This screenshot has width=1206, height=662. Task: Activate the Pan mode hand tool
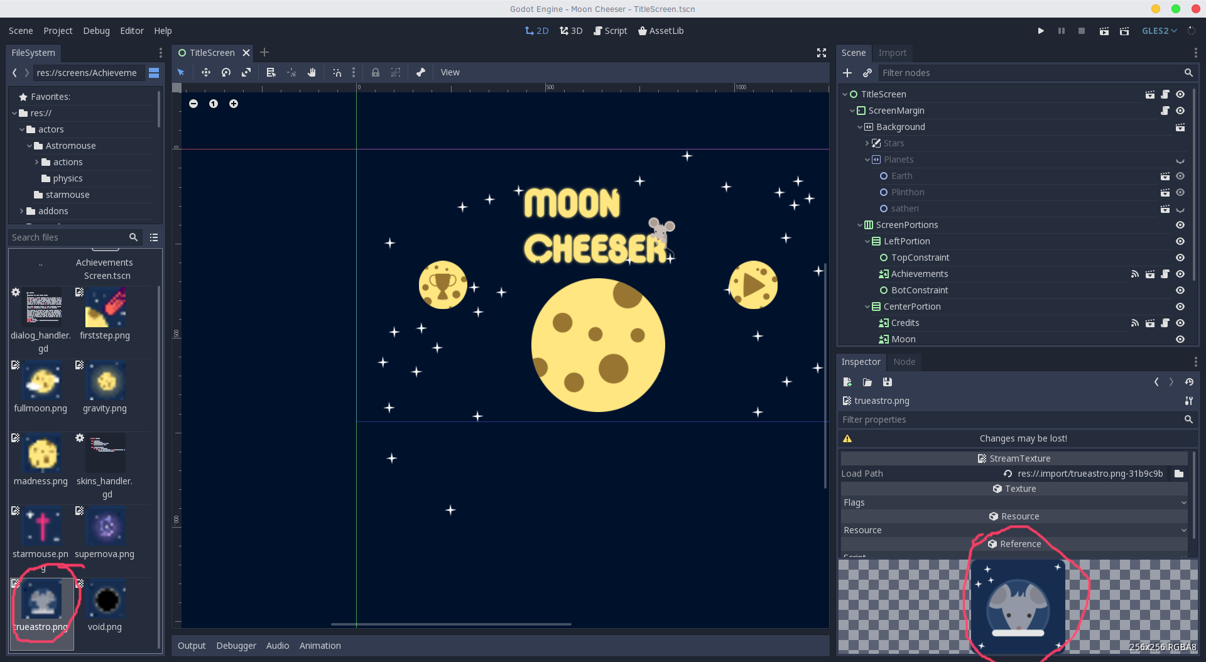312,73
